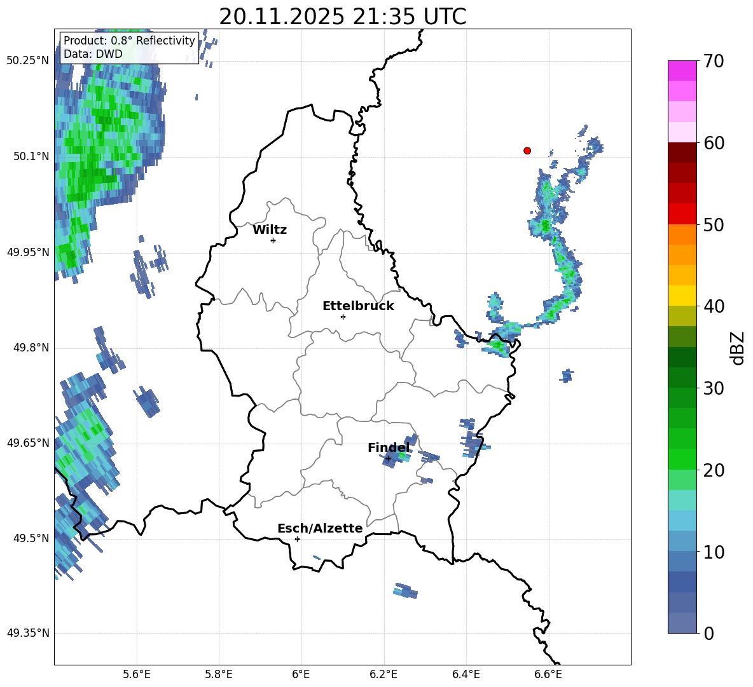Image resolution: width=753 pixels, height=687 pixels.
Task: Click the 6.4°E longitude label
Action: click(x=466, y=674)
